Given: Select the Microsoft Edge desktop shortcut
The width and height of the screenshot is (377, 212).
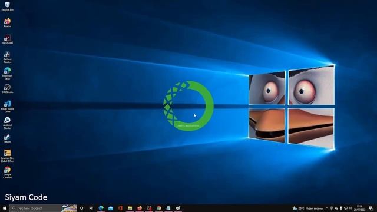Looking at the screenshot, I should [7, 74].
